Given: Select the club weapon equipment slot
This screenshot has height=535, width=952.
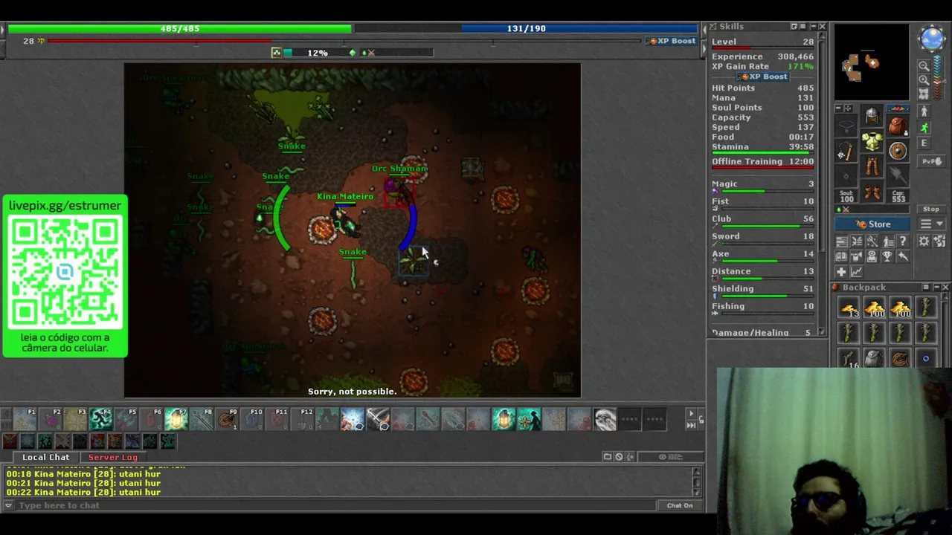Looking at the screenshot, I should point(846,152).
